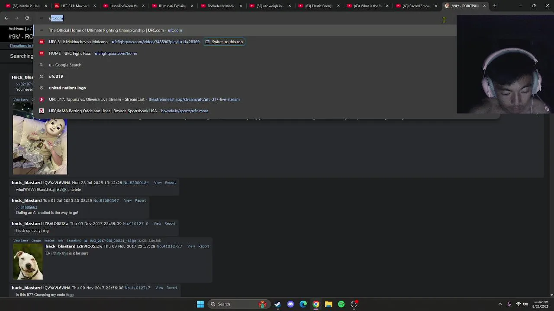554x311 pixels.
Task: Open Discord from the taskbar
Action: pos(290,304)
